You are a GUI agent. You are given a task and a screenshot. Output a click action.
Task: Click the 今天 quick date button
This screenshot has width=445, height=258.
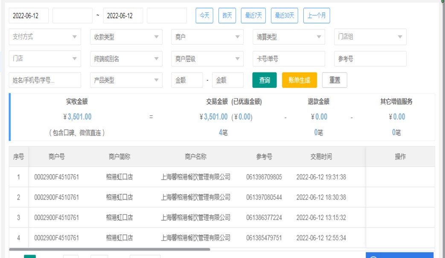[204, 16]
